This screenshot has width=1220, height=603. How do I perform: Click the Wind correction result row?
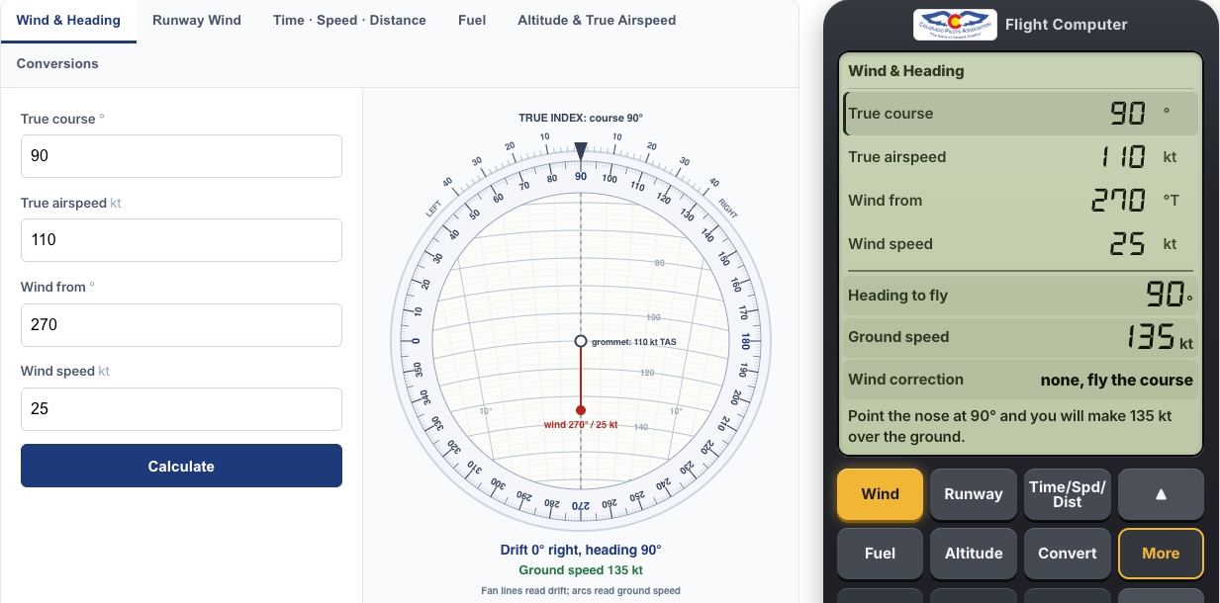[1020, 380]
